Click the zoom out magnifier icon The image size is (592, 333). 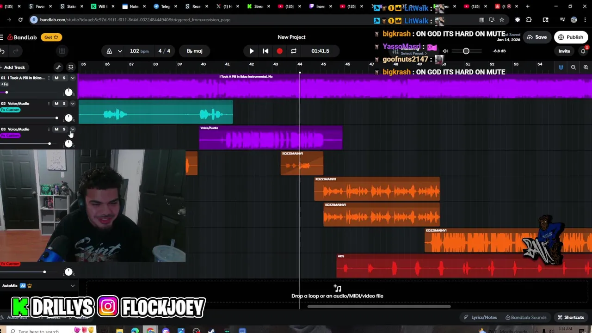click(573, 68)
